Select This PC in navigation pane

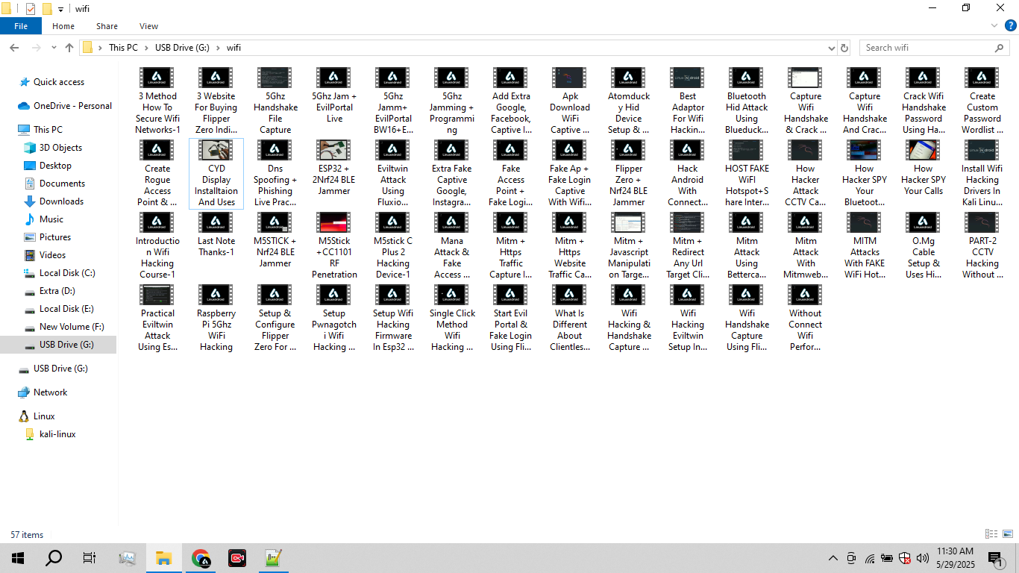click(x=48, y=130)
